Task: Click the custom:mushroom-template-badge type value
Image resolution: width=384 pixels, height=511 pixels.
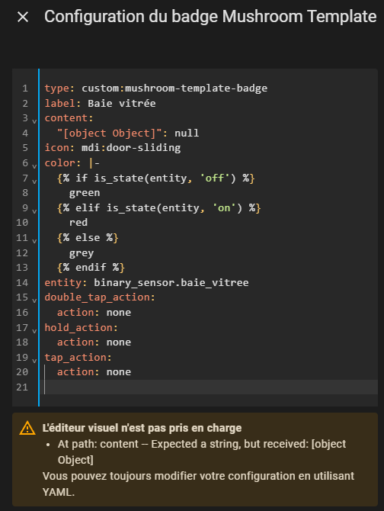Action: tap(174, 88)
